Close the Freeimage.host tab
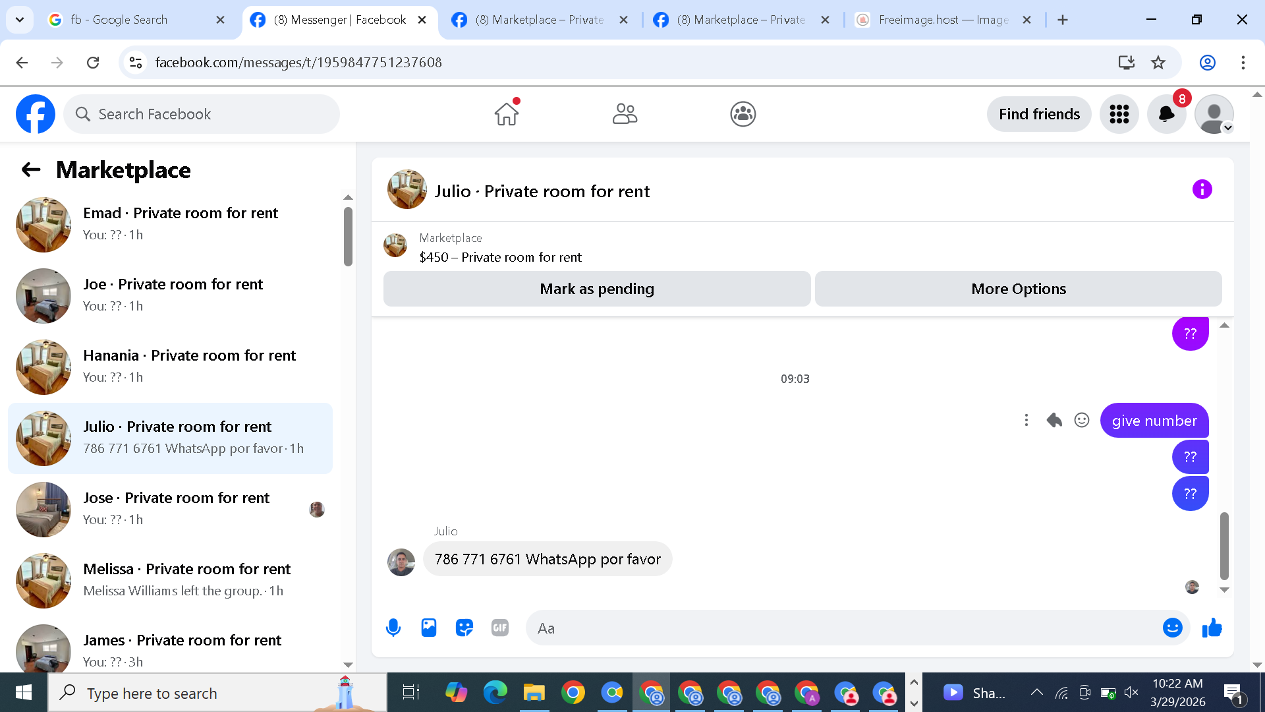1265x712 pixels. [x=1026, y=20]
